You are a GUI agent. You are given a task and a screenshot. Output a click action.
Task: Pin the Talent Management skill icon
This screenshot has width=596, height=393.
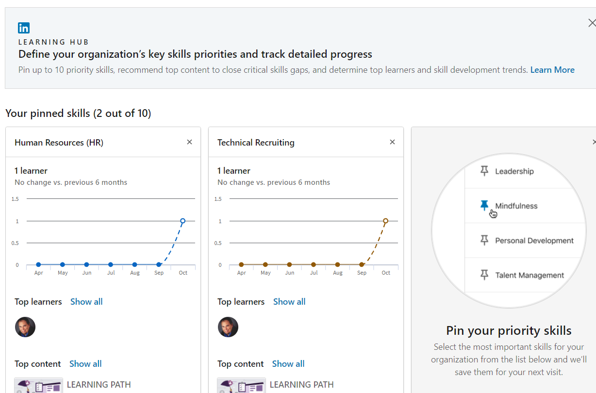[x=484, y=275]
